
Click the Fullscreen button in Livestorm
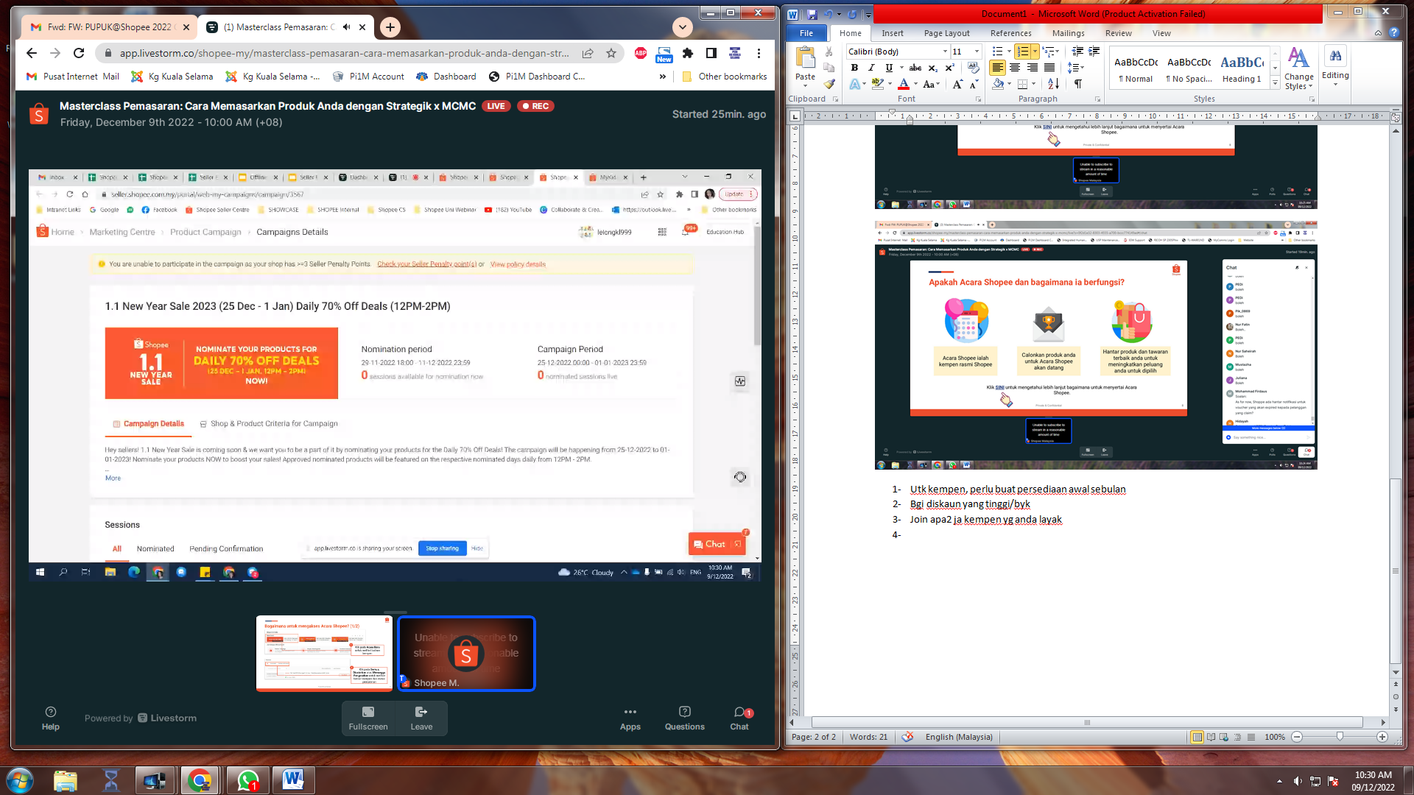(x=368, y=718)
